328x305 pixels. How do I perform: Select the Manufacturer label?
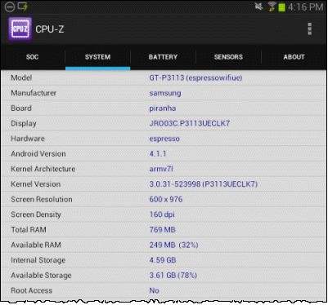point(34,93)
